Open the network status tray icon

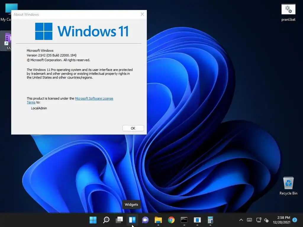pyautogui.click(x=259, y=220)
